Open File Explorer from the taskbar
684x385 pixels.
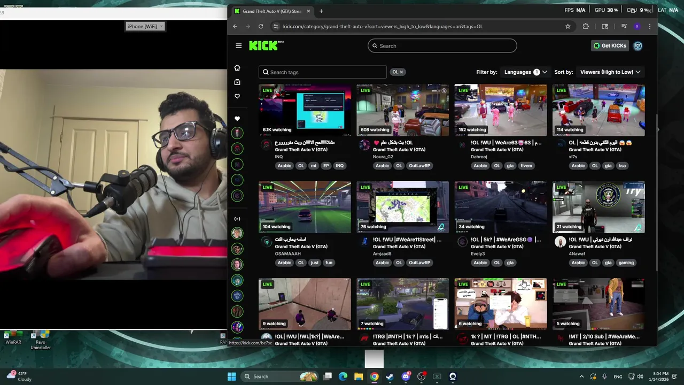[359, 376]
